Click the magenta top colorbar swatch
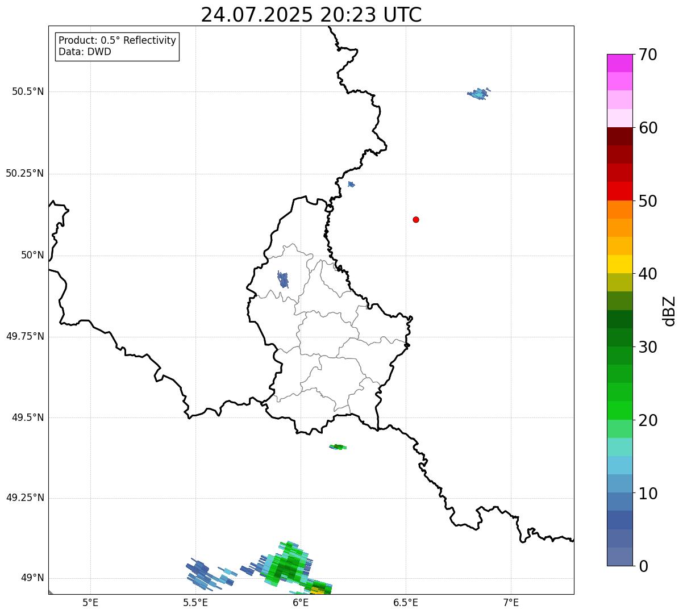Viewport: 683px width, 614px height. [620, 63]
